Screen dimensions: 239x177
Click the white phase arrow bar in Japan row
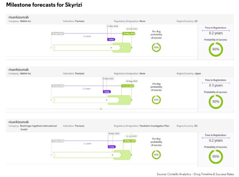(x=85, y=100)
